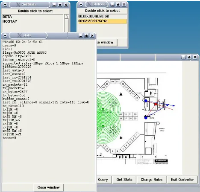Select highlighted station 00:02:2D:2E:5C:61
Viewport: 200px width, 192px height.
[102, 21]
